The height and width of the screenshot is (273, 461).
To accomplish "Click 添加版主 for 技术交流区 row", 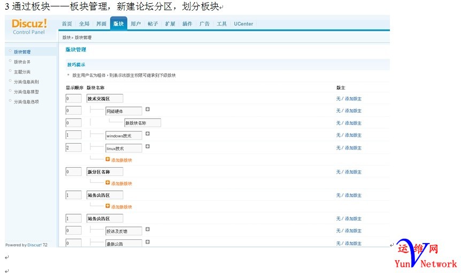I will (x=353, y=98).
